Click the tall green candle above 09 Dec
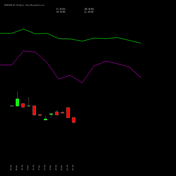Screen dimensions: 176x176 tap(17, 102)
